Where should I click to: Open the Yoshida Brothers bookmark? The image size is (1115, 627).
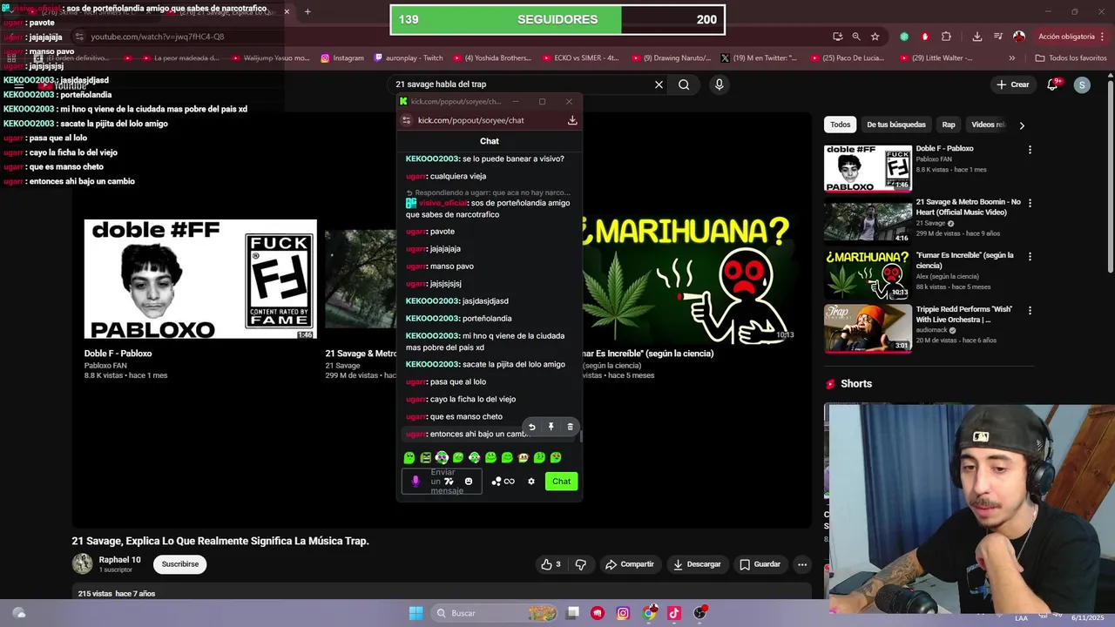coord(491,58)
